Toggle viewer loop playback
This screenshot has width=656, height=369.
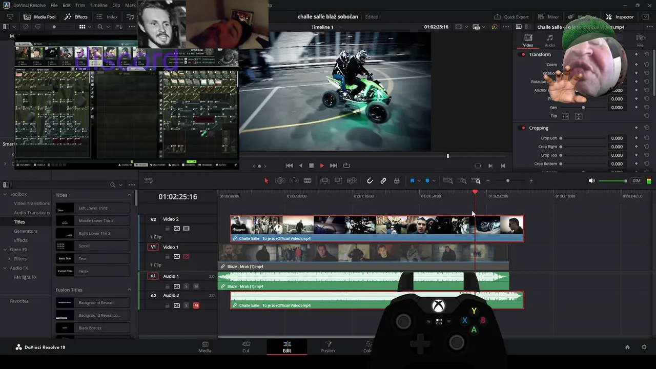click(x=346, y=166)
